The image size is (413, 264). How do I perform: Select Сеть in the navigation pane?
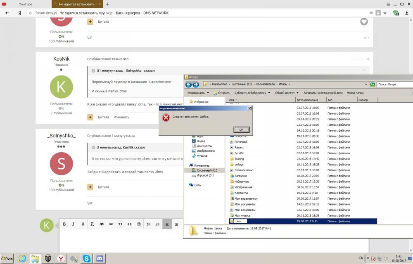(195, 185)
